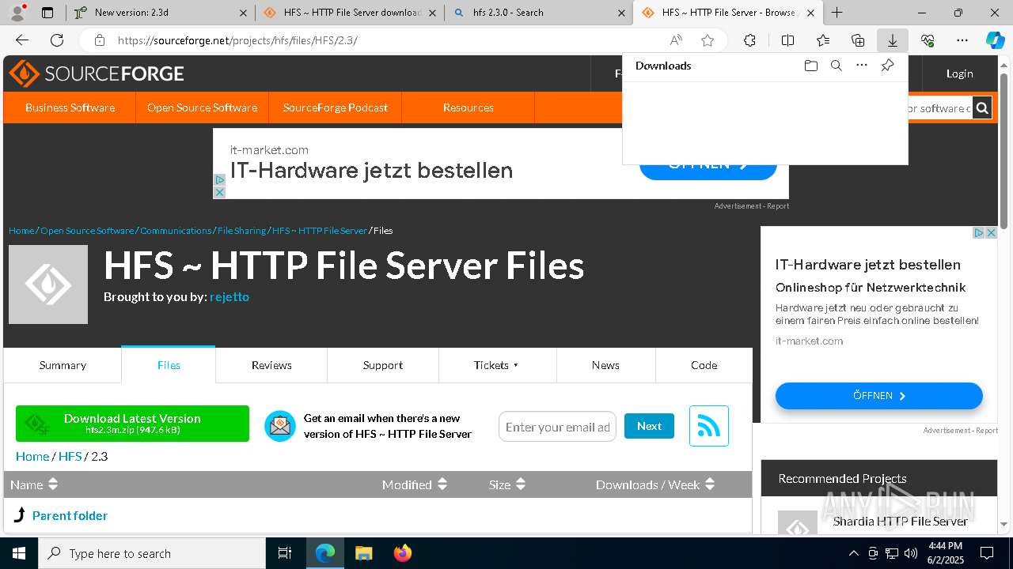The height and width of the screenshot is (569, 1013).
Task: Click the Next button beside email field
Action: (x=649, y=426)
